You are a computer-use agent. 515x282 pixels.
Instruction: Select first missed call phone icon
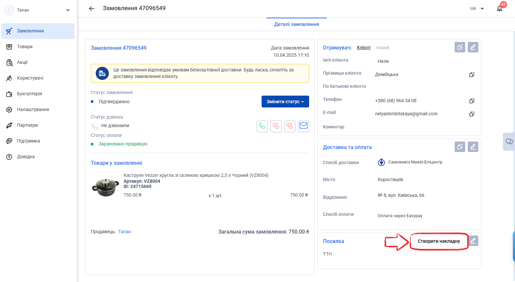tap(276, 126)
